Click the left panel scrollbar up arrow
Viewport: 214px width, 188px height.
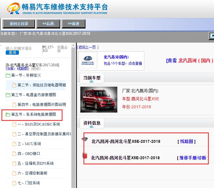click(73, 45)
